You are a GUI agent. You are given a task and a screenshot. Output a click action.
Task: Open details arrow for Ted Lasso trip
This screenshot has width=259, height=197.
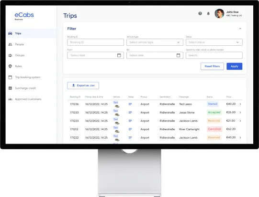[240, 104]
